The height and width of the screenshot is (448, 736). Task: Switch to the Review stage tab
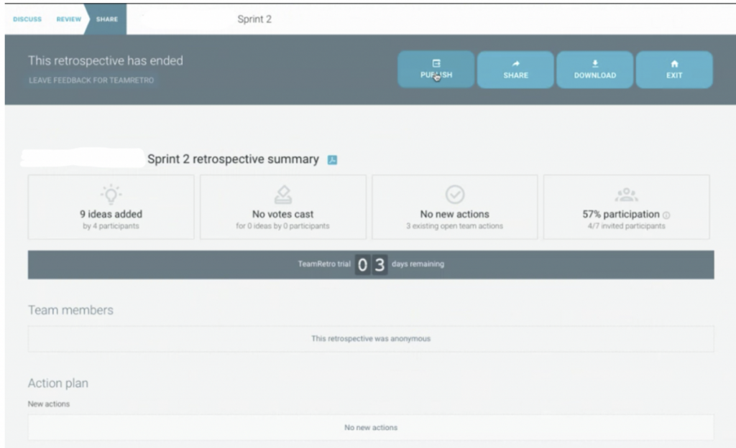(69, 19)
